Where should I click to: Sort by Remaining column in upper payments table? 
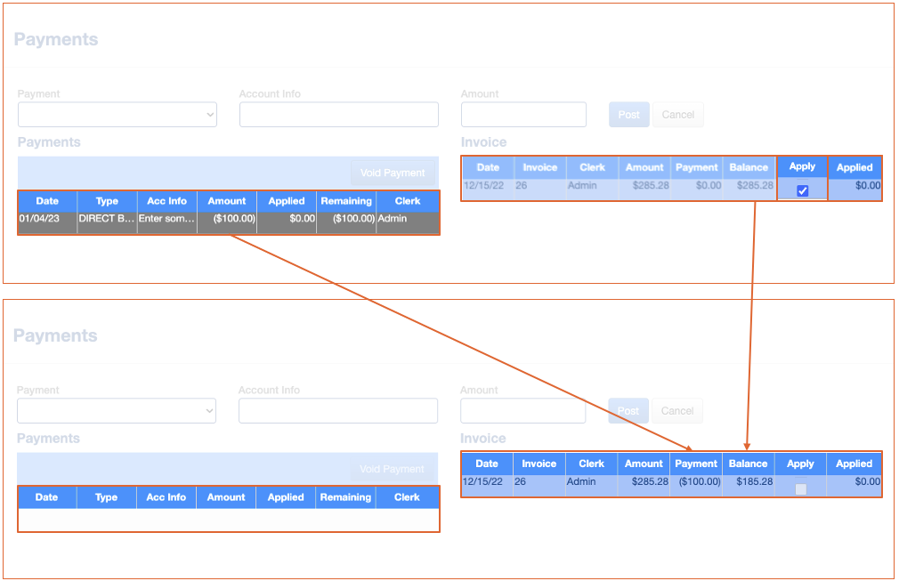(346, 201)
